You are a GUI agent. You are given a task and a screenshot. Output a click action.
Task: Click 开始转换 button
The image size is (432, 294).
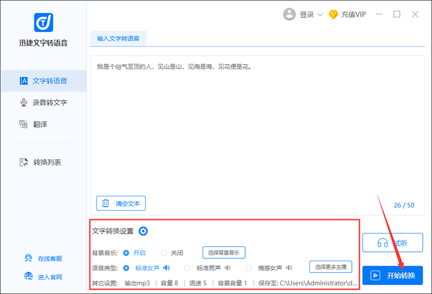(x=393, y=275)
